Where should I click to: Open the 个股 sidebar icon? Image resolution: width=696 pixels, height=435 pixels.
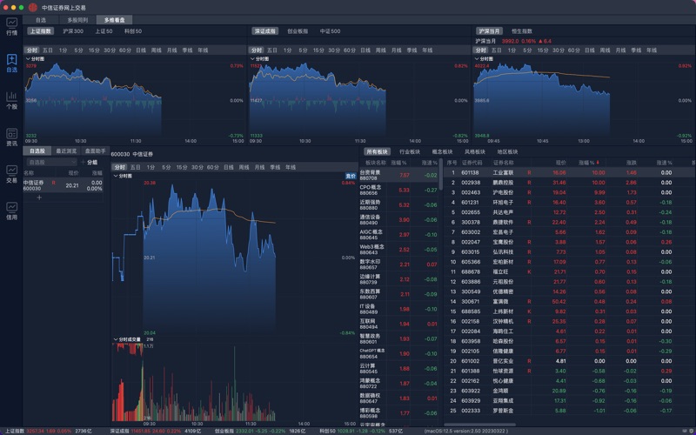click(x=11, y=100)
